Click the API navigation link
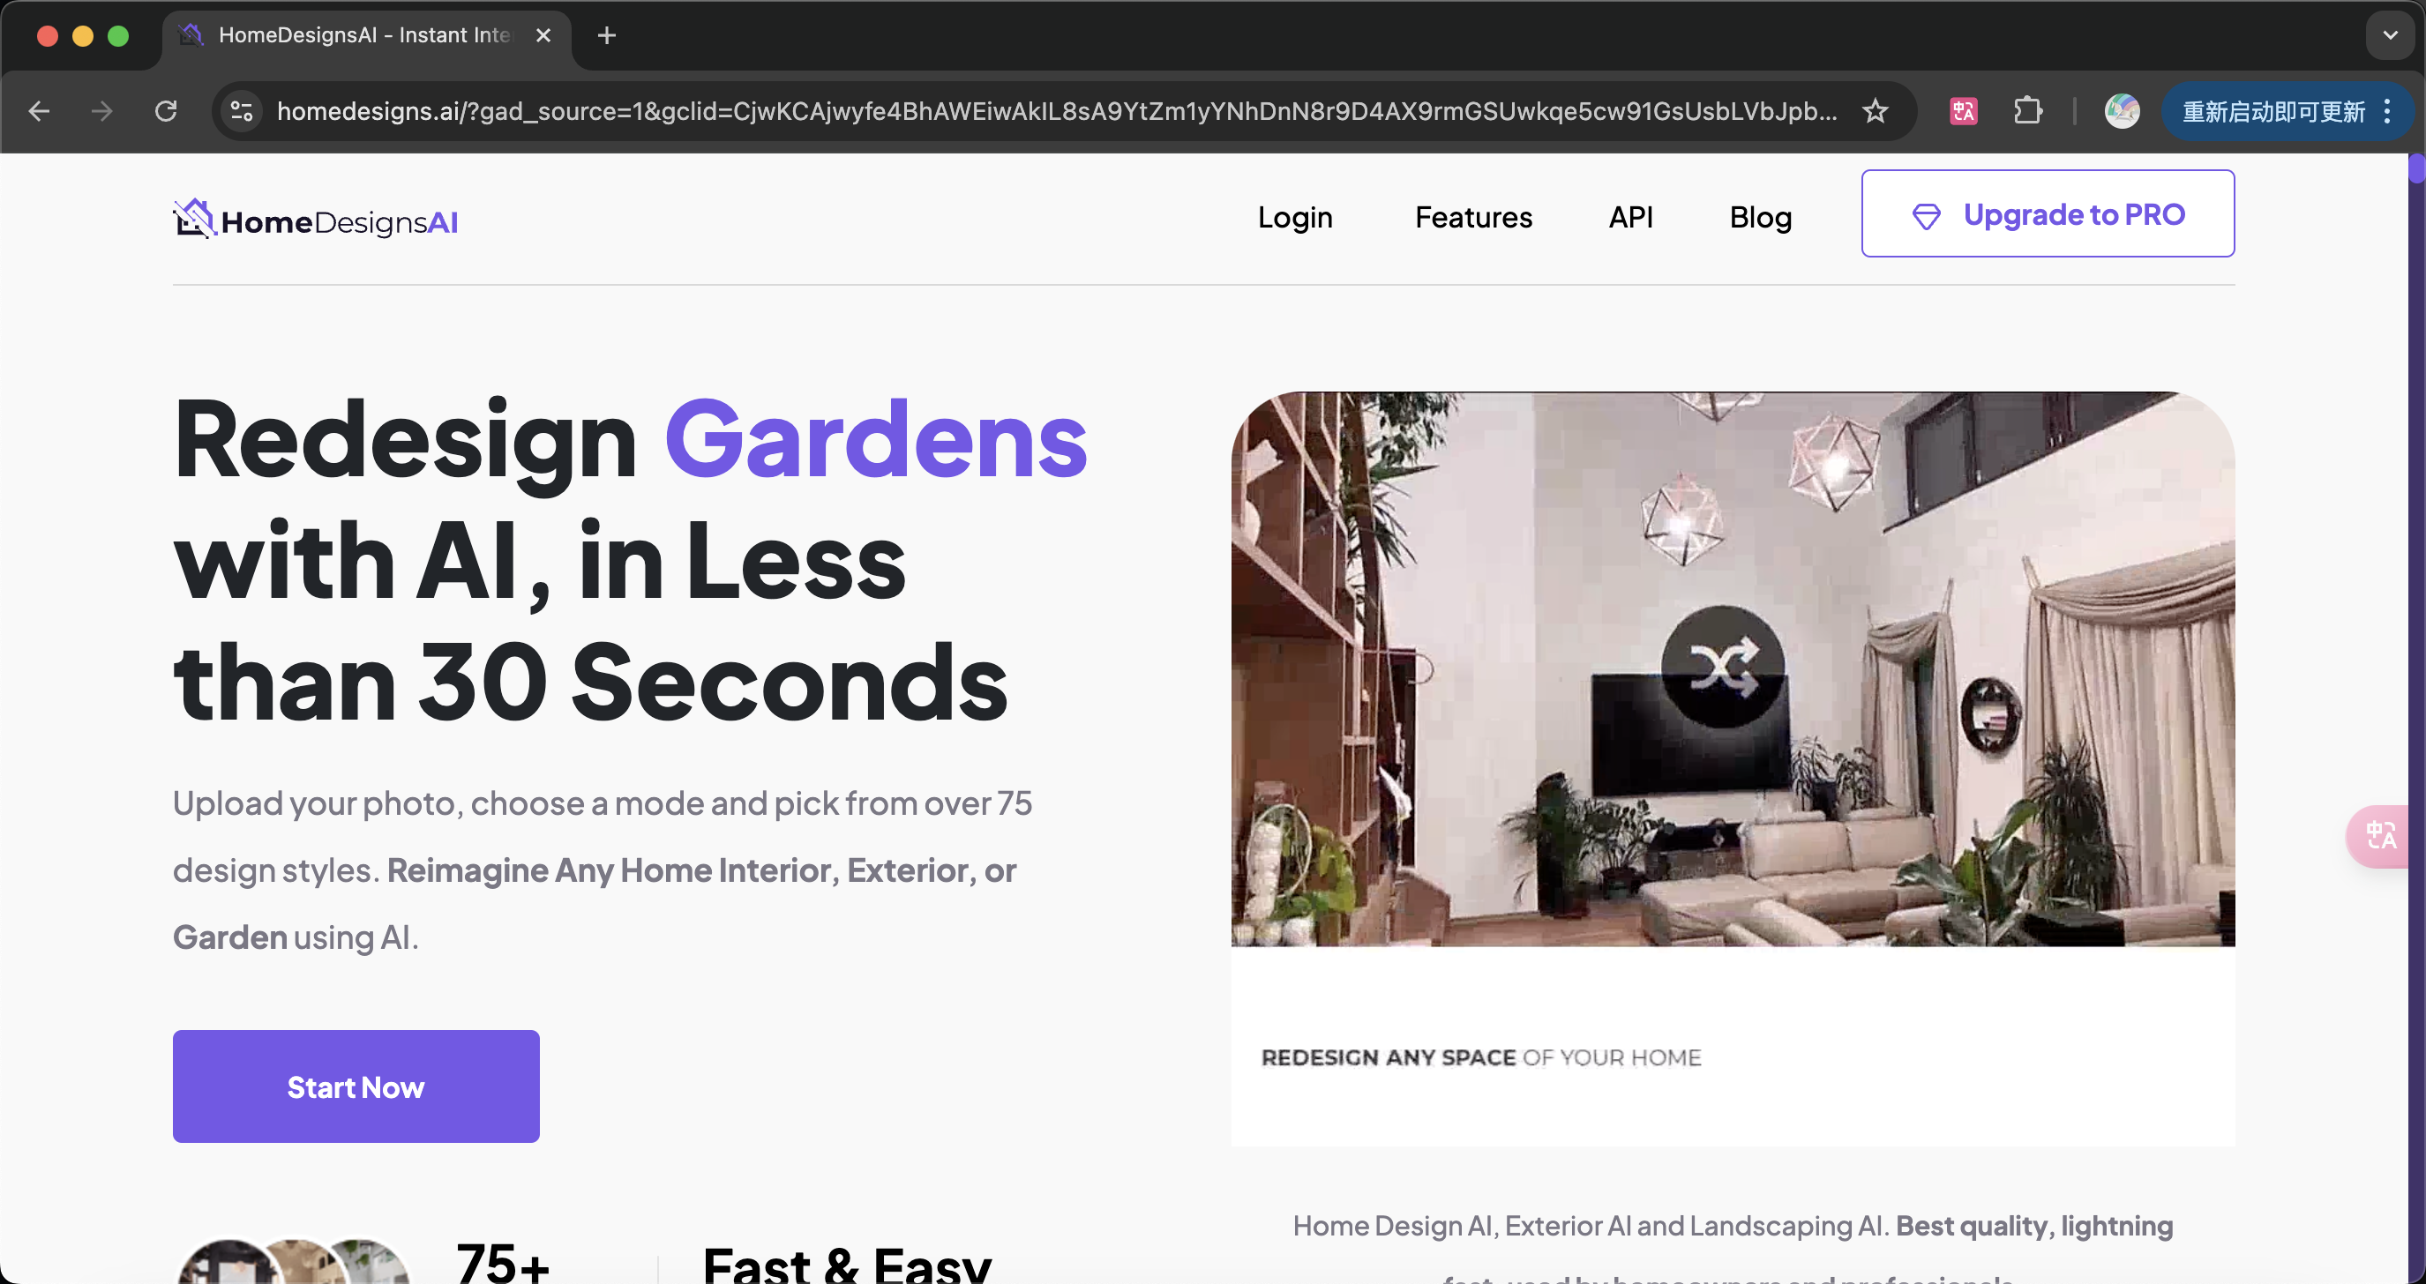 click(x=1630, y=216)
